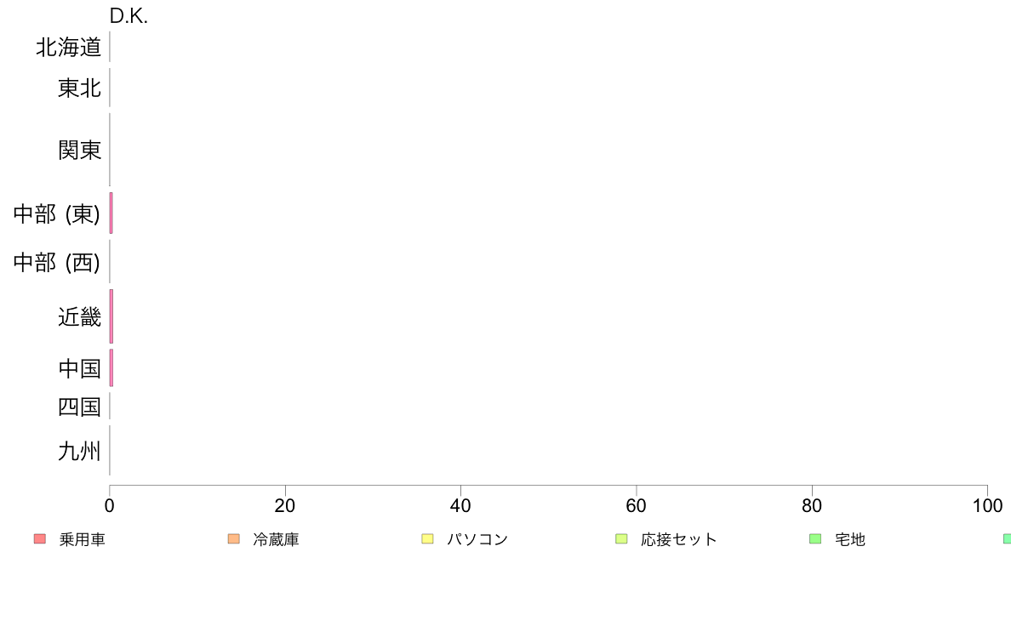Select the 乗用車 legend label
Viewport: 1011px width, 626px height.
[83, 539]
